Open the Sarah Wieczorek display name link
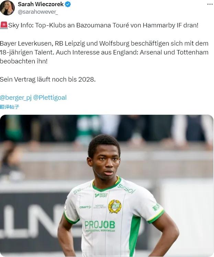Screen dimensions: 214x257 point(41,4)
